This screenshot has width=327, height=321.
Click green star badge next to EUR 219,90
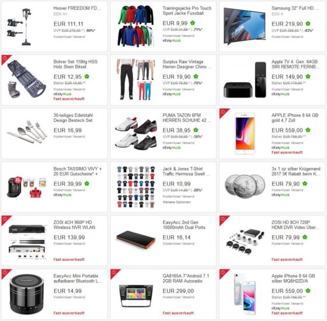coord(308,23)
